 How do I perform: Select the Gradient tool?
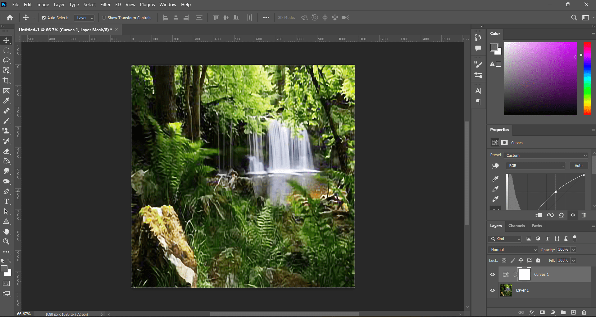coord(7,161)
